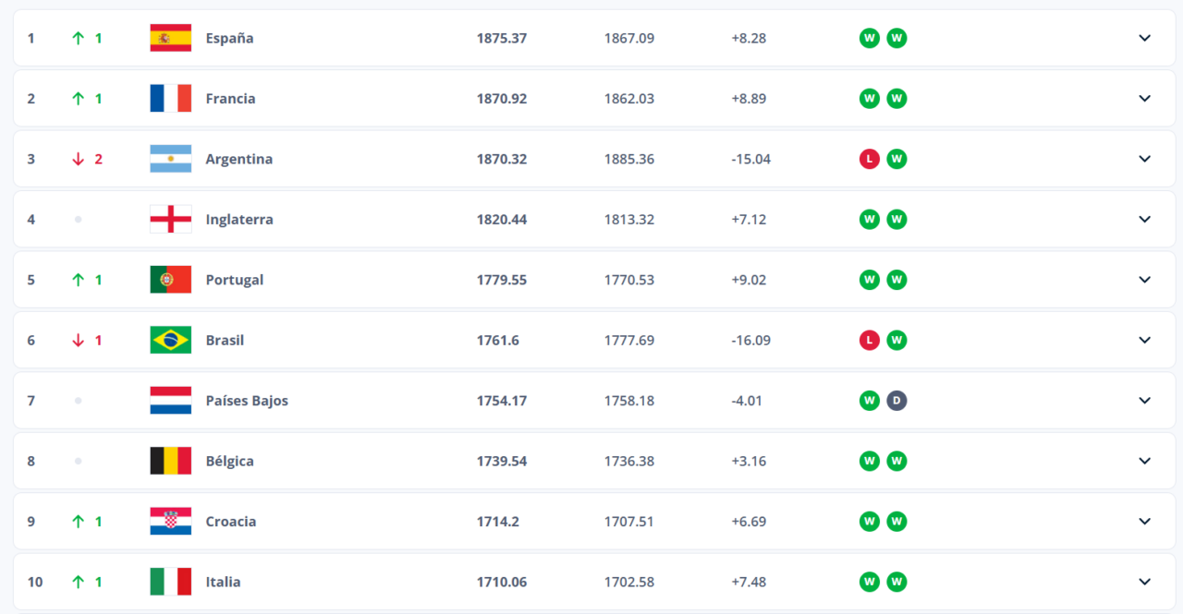Expand the Brasil row chevron

tap(1144, 340)
